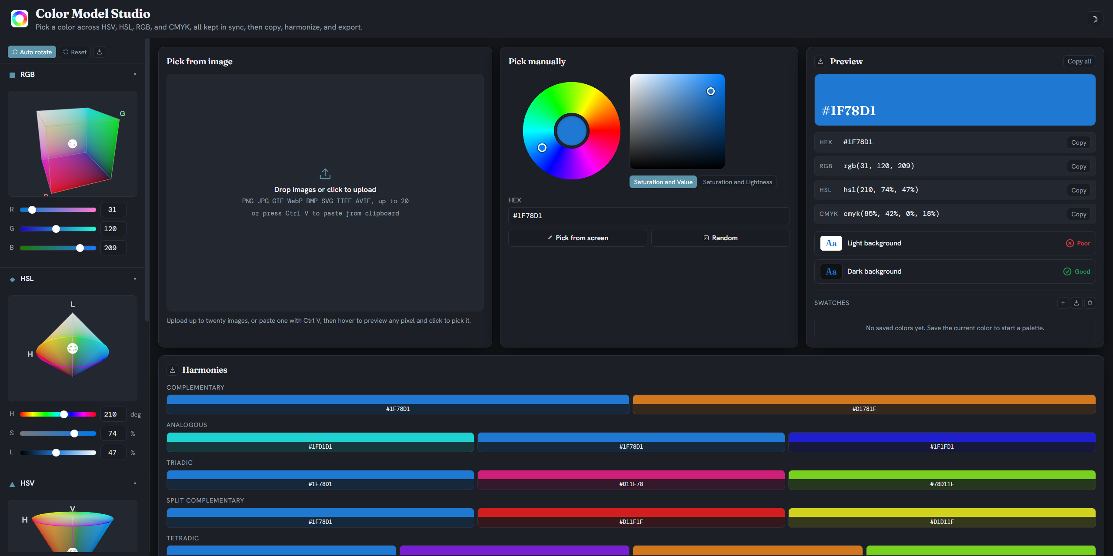Viewport: 1113px width, 556px height.
Task: Copy the CMYK value
Action: tap(1079, 214)
